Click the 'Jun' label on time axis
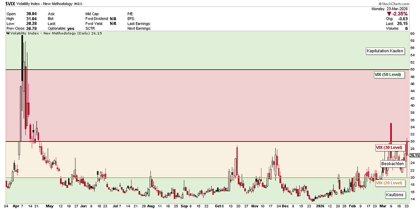Screen dimensions: 420x209 (x=84, y=206)
